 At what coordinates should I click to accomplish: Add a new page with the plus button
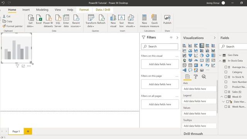pyautogui.click(x=28, y=131)
